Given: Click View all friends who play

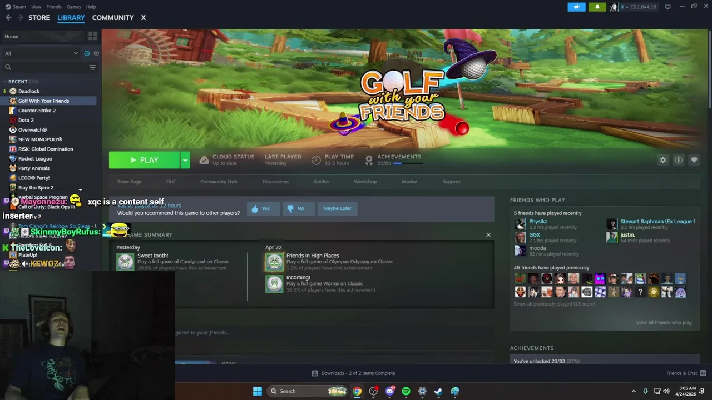Looking at the screenshot, I should 664,322.
